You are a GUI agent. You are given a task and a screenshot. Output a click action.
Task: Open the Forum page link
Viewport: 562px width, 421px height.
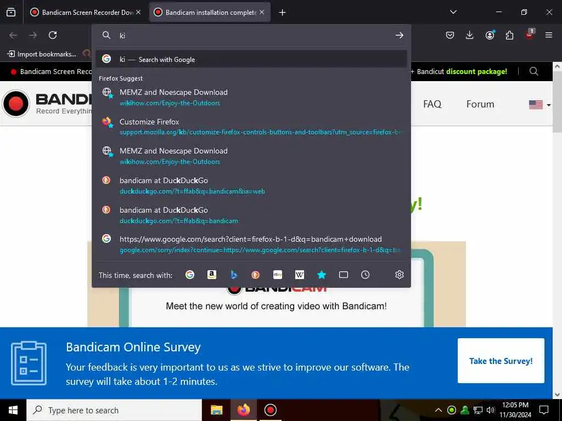click(480, 104)
